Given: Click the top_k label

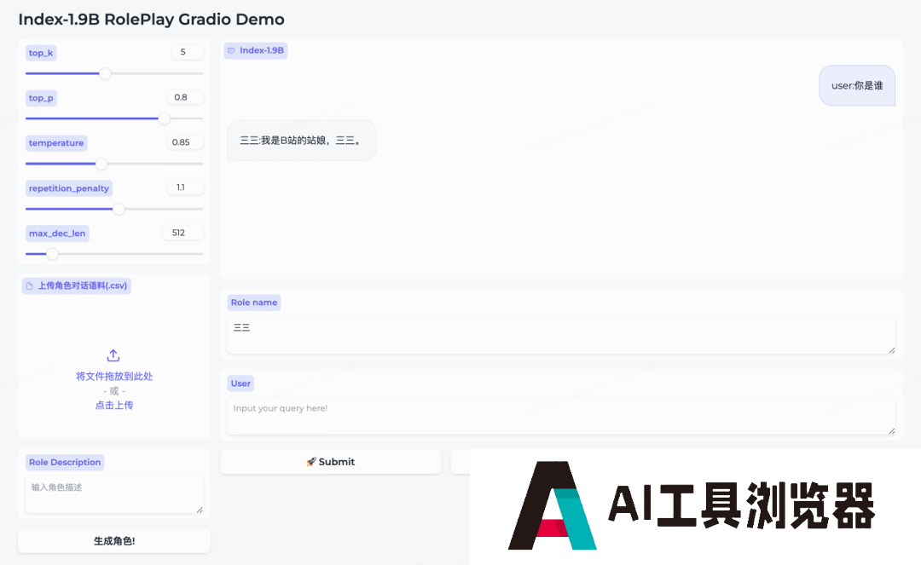Looking at the screenshot, I should (41, 53).
